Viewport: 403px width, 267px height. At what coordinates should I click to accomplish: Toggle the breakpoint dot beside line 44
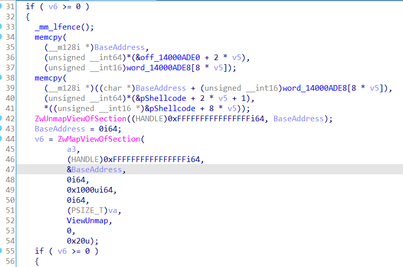1,139
